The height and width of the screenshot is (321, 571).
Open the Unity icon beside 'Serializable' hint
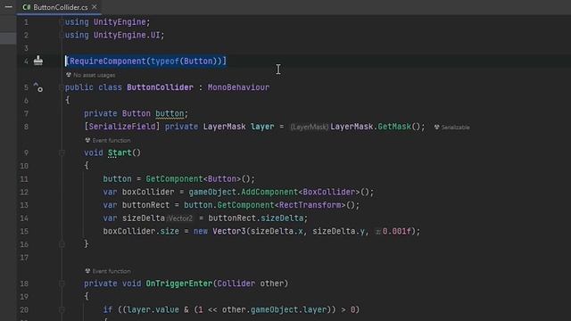[436, 127]
